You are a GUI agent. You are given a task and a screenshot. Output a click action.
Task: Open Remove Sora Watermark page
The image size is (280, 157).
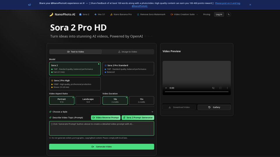tap(151, 15)
